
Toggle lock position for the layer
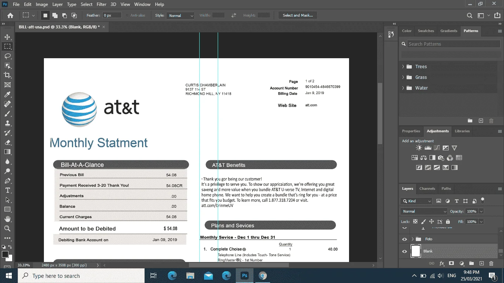[431, 222]
